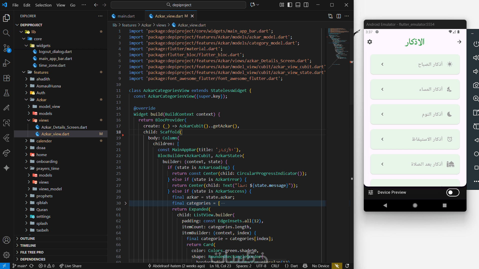Open the Edit menu
This screenshot has width=479, height=269.
tap(27, 5)
